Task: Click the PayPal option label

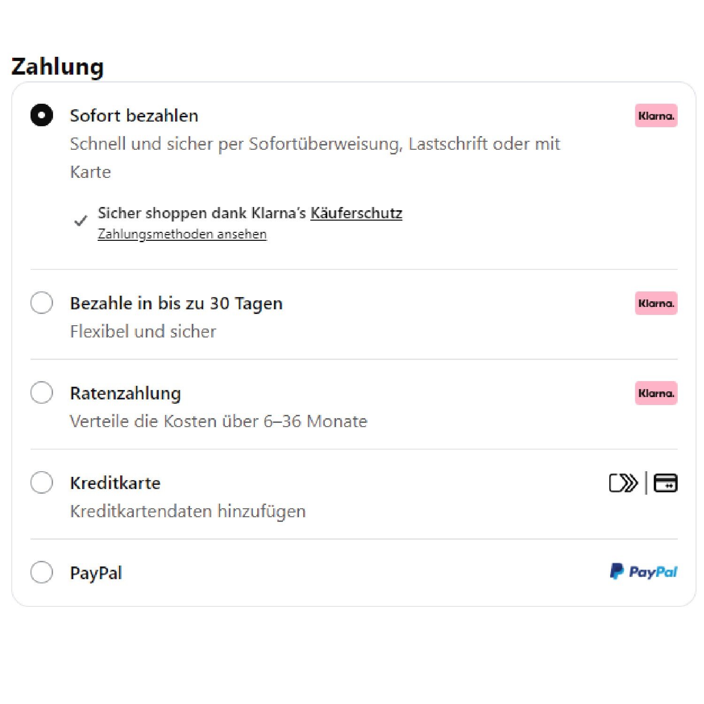Action: point(96,573)
